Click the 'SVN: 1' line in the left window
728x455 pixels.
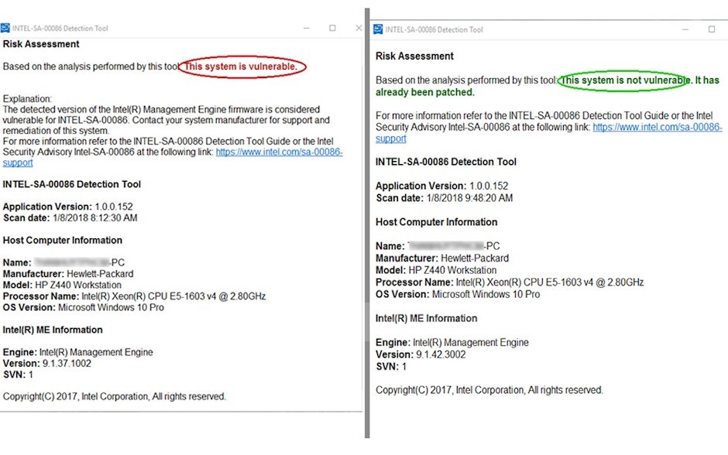pos(18,375)
